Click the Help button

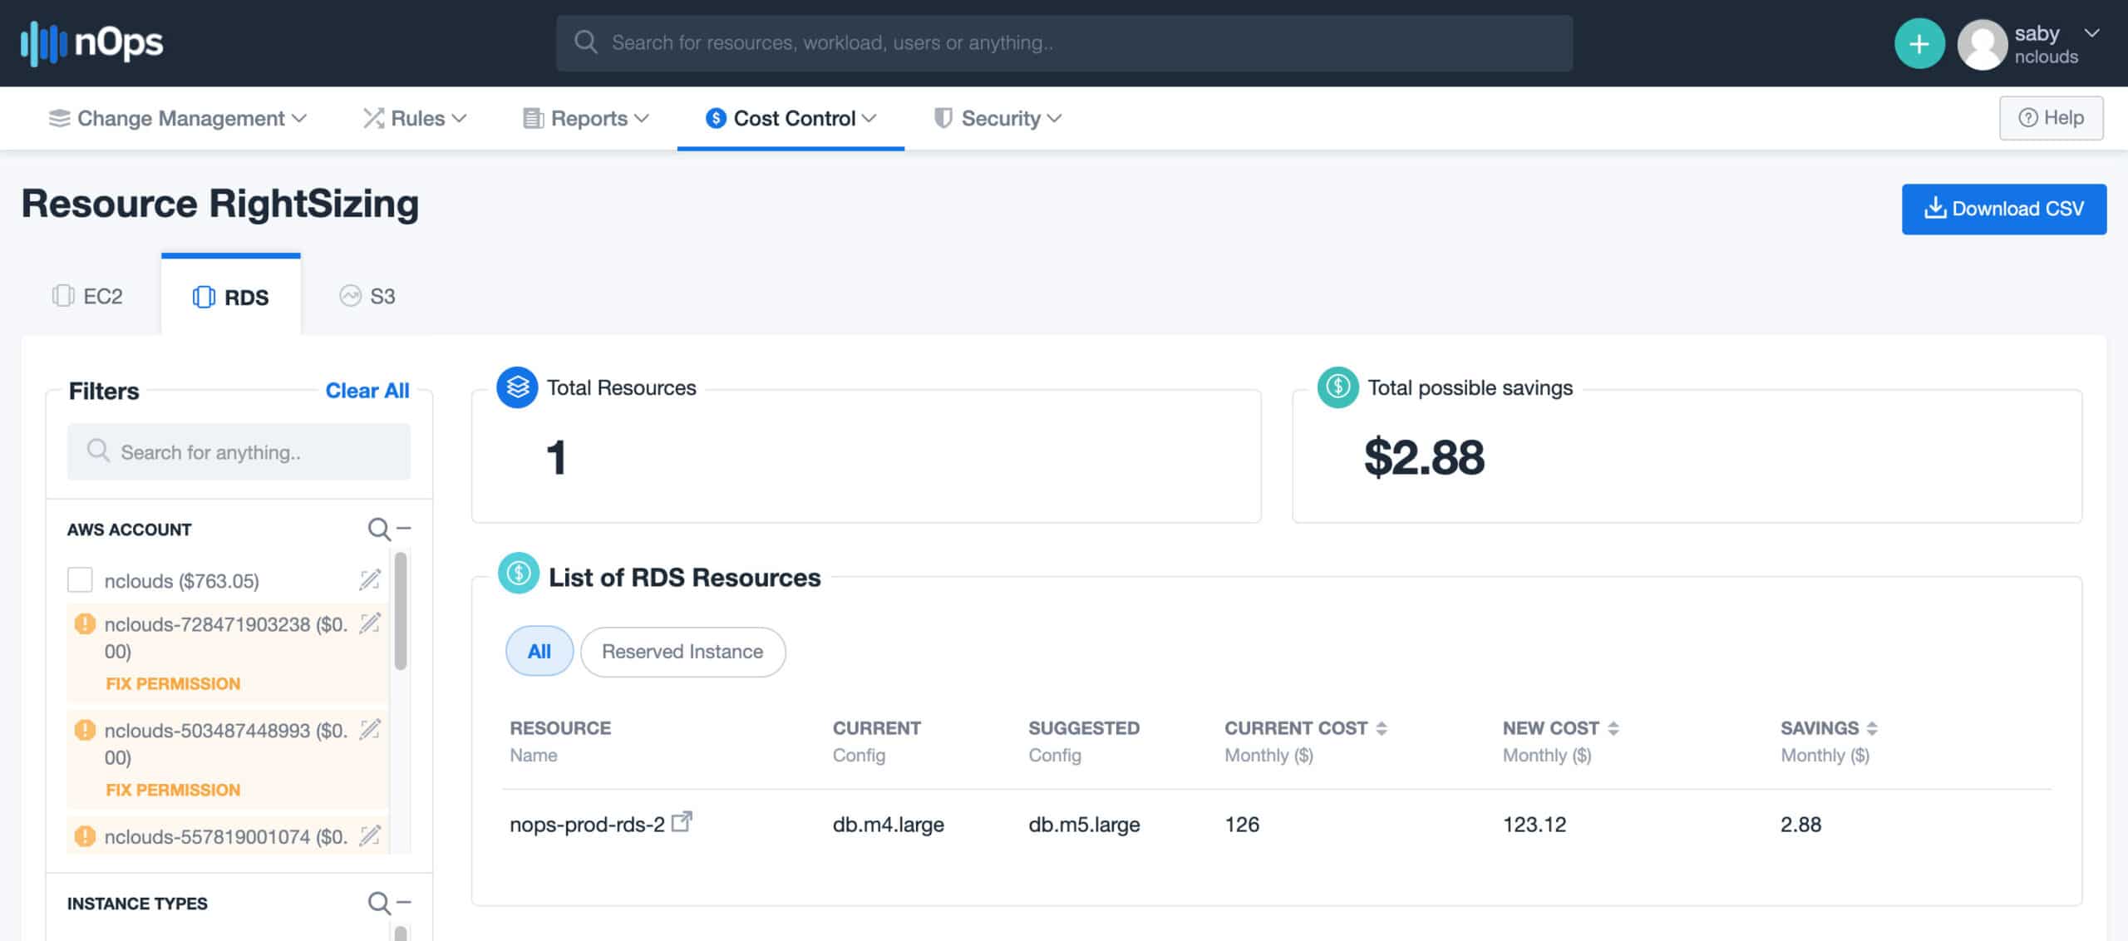click(x=2051, y=118)
